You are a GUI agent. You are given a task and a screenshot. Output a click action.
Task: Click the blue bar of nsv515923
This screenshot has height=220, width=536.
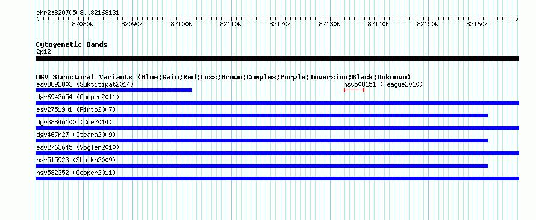(x=261, y=166)
